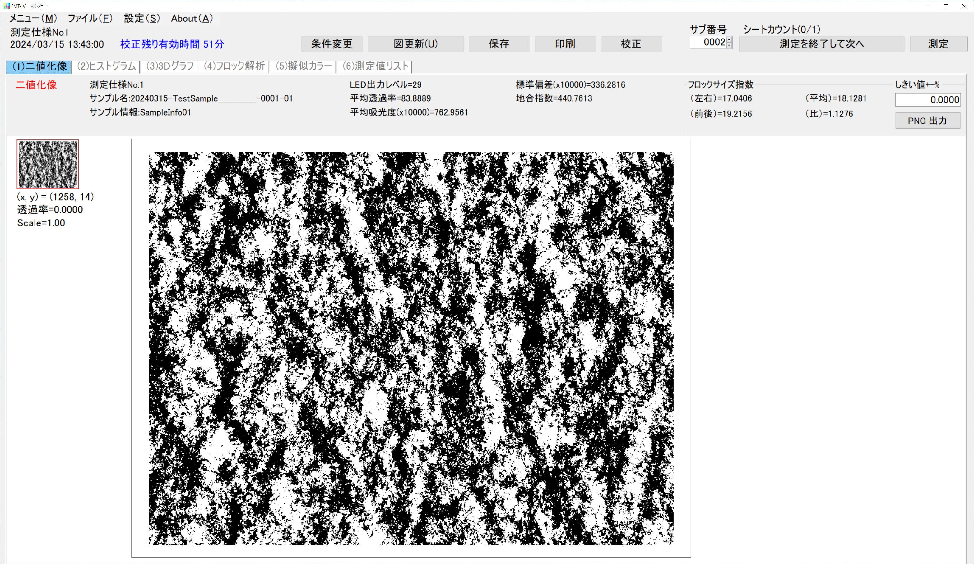974x564 pixels.
Task: Minimize the FMT-IV window
Action: coord(928,6)
